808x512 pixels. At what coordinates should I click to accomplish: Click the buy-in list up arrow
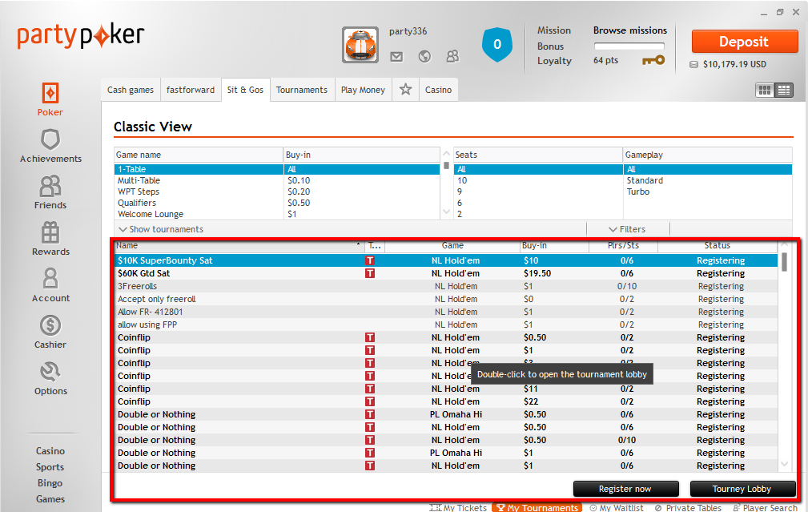(x=446, y=154)
